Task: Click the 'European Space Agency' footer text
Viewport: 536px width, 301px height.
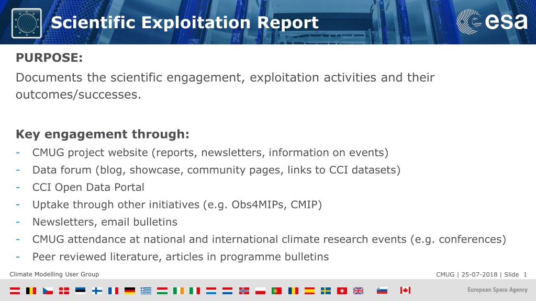Action: tap(497, 290)
